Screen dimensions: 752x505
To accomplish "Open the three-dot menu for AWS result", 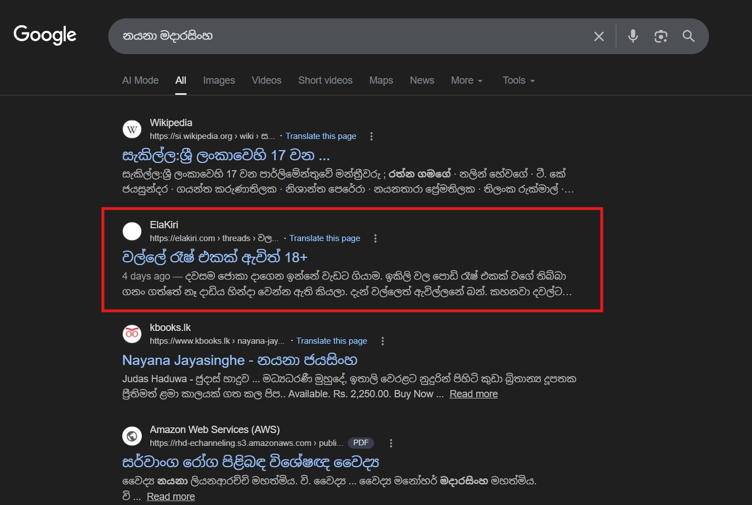I will pyautogui.click(x=391, y=443).
